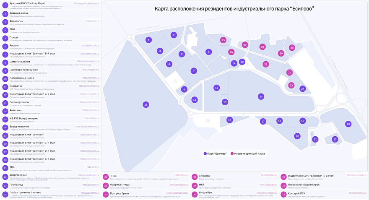Click map marker 19 on the map
369x200 pixels.
[x=303, y=121]
